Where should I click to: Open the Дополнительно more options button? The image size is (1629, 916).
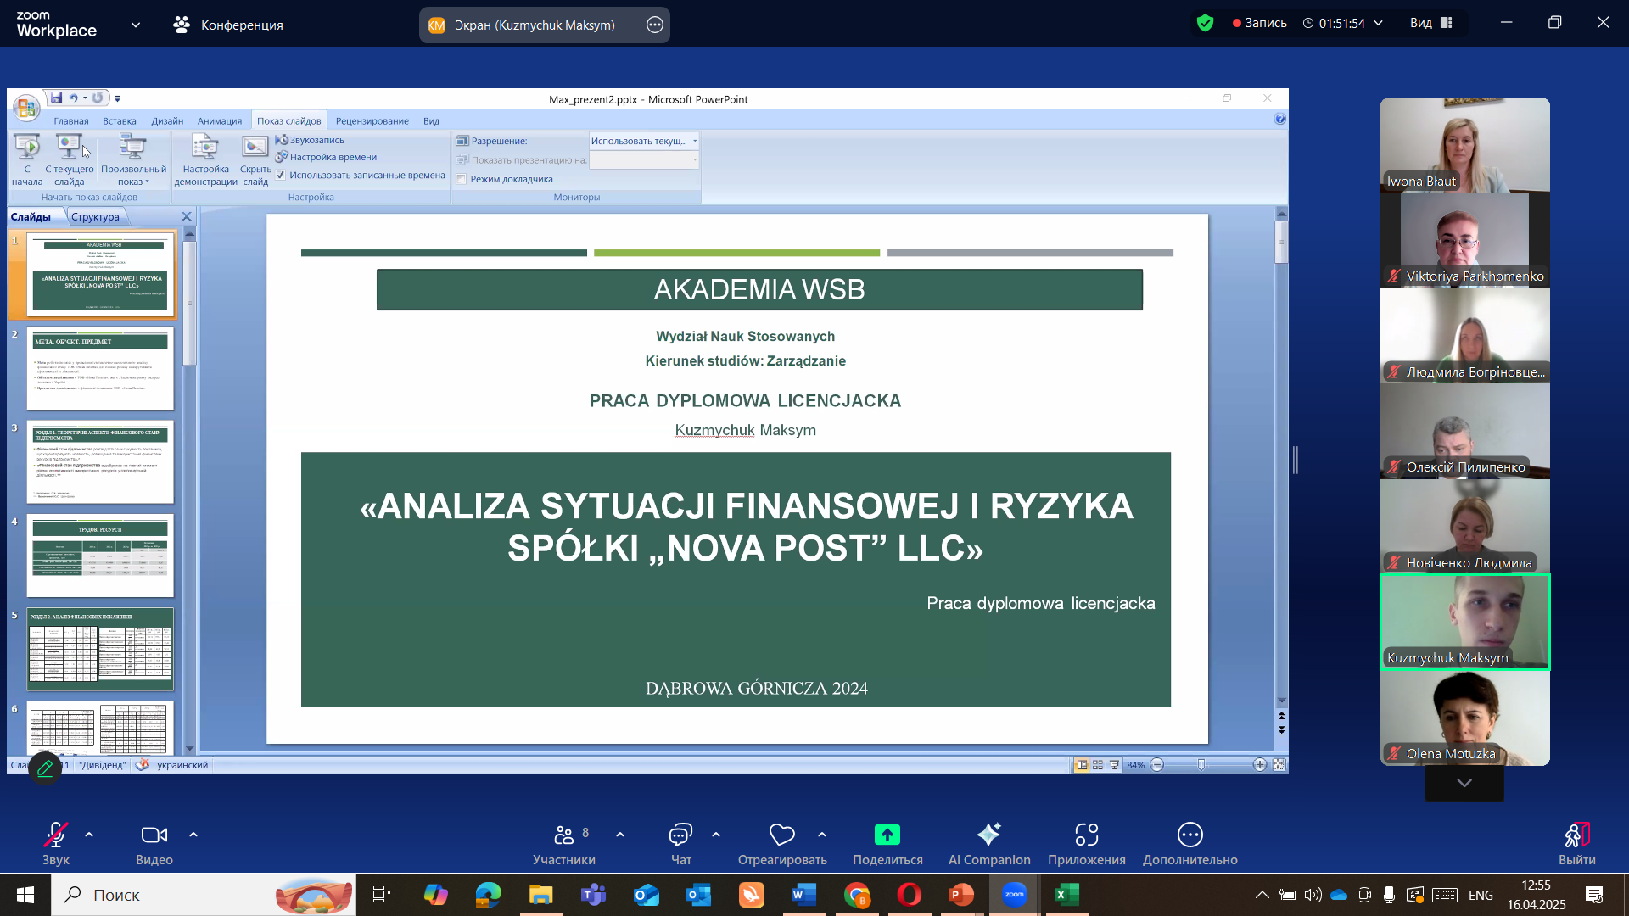[1190, 835]
